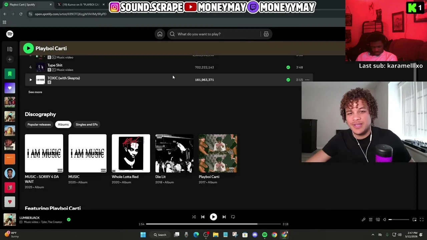Open Windows Start menu
Image resolution: width=427 pixels, height=240 pixels.
click(x=143, y=235)
